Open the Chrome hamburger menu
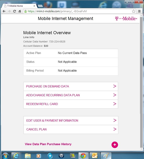 139,11
